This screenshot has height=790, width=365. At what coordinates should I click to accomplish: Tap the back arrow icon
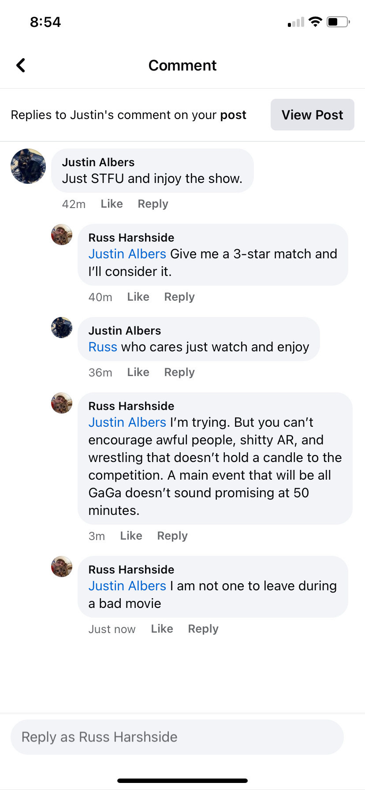pyautogui.click(x=21, y=65)
